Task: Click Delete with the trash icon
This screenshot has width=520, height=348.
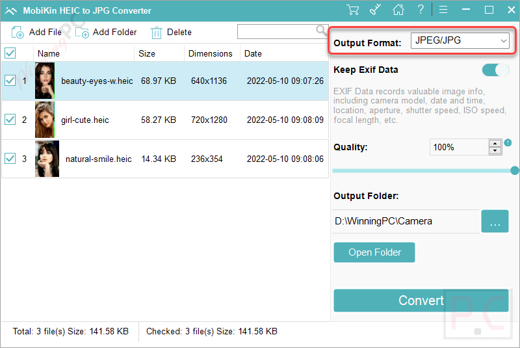Action: 171,32
